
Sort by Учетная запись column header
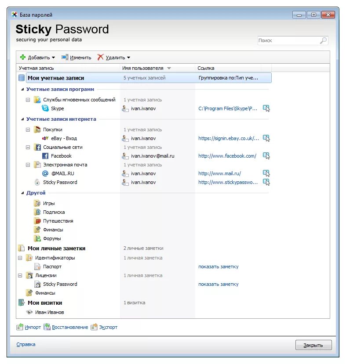pos(68,68)
